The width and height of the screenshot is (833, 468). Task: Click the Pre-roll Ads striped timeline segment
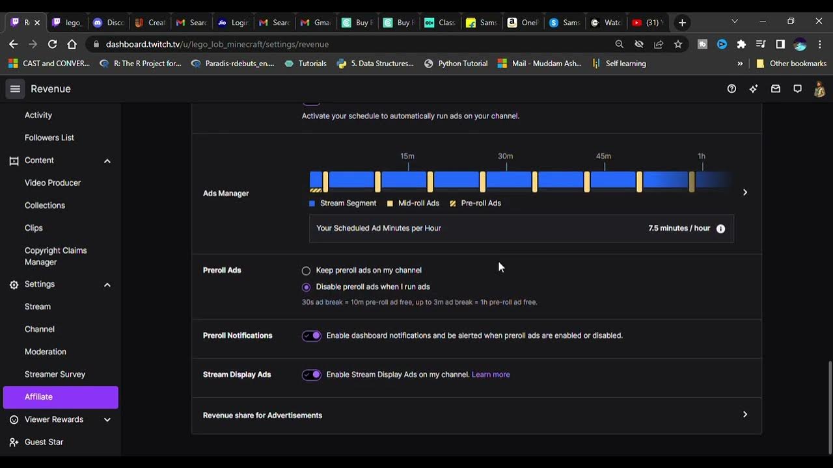316,190
